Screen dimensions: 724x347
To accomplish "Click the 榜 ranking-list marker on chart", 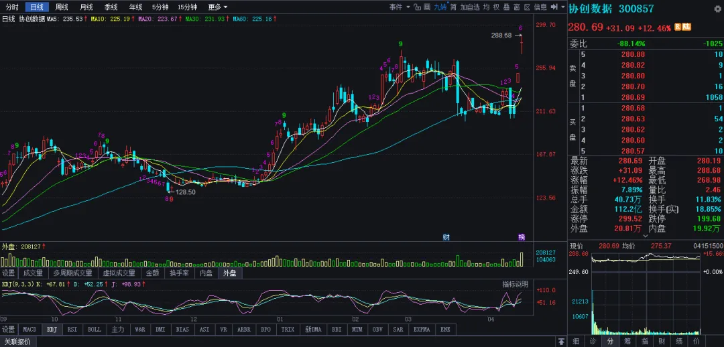I will pos(522,237).
